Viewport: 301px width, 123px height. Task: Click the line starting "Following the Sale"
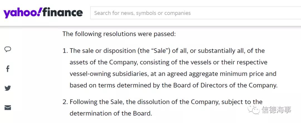point(166,102)
